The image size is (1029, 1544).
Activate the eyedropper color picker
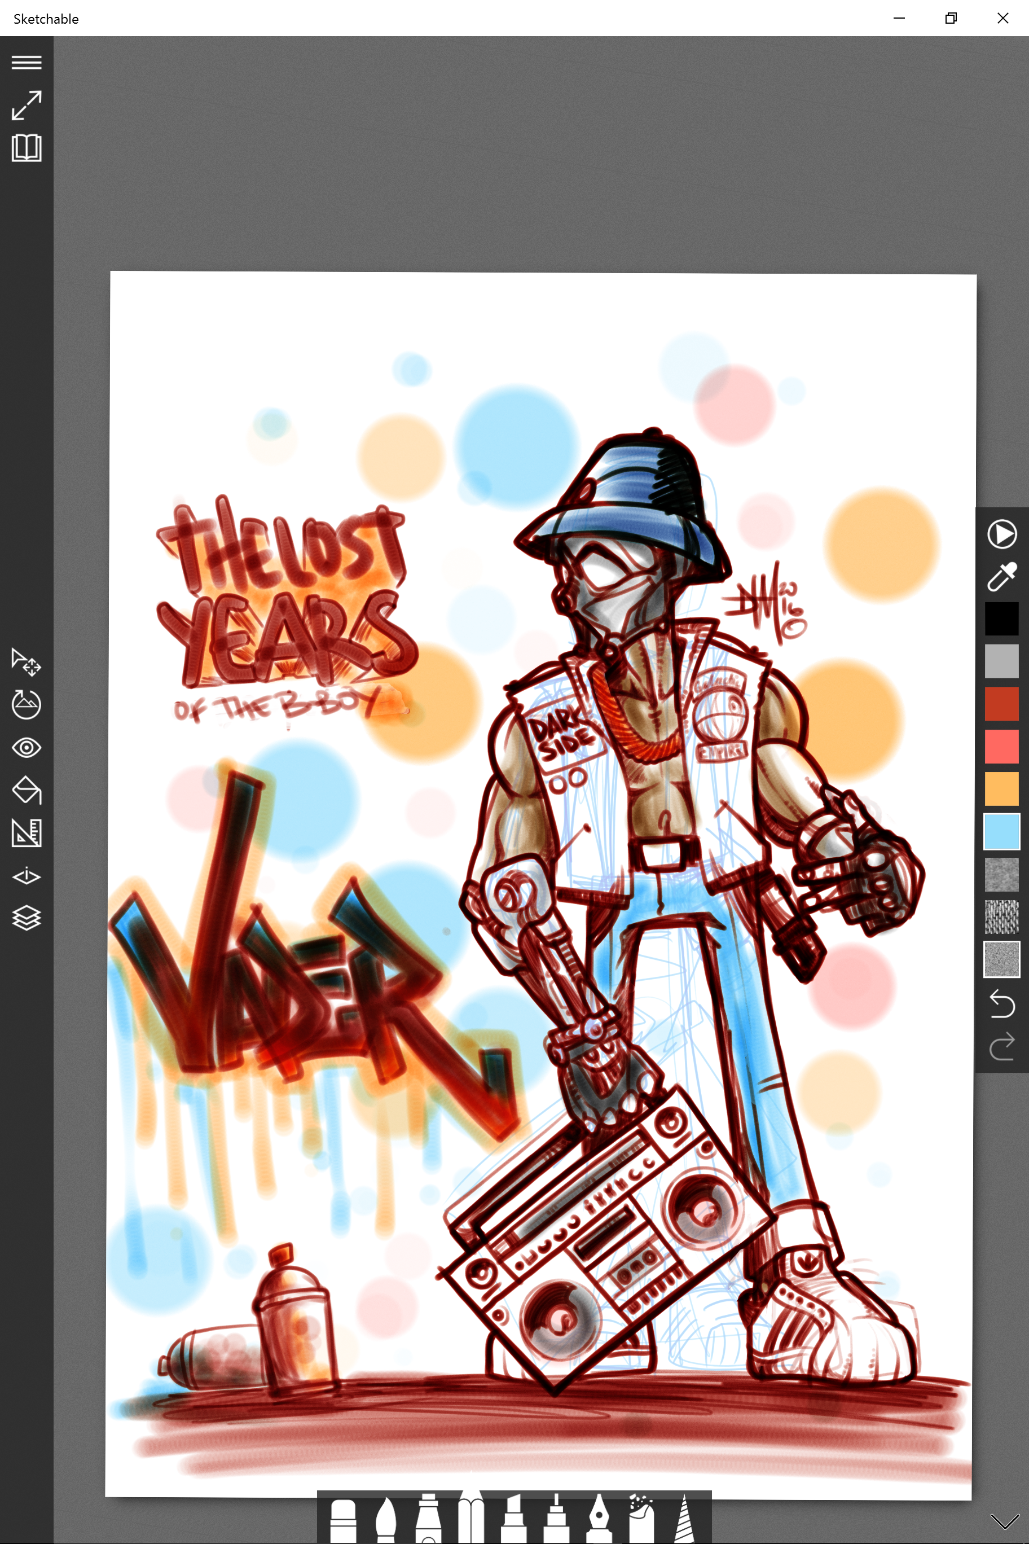(x=1001, y=576)
